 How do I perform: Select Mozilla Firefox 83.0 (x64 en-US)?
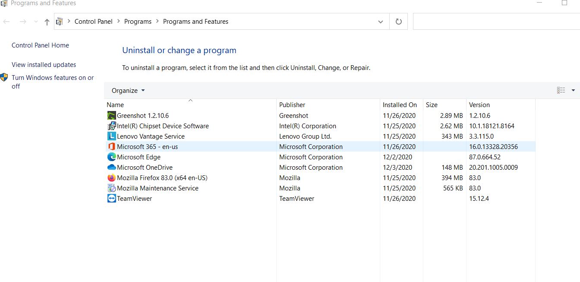point(320,178)
